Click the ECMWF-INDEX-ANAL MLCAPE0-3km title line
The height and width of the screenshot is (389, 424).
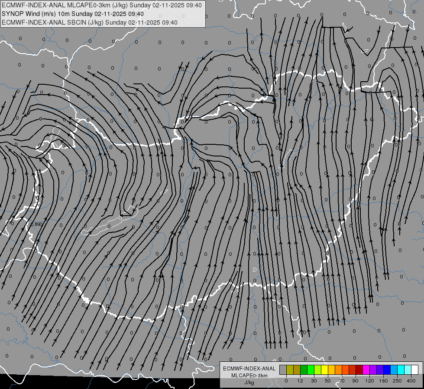102,5
